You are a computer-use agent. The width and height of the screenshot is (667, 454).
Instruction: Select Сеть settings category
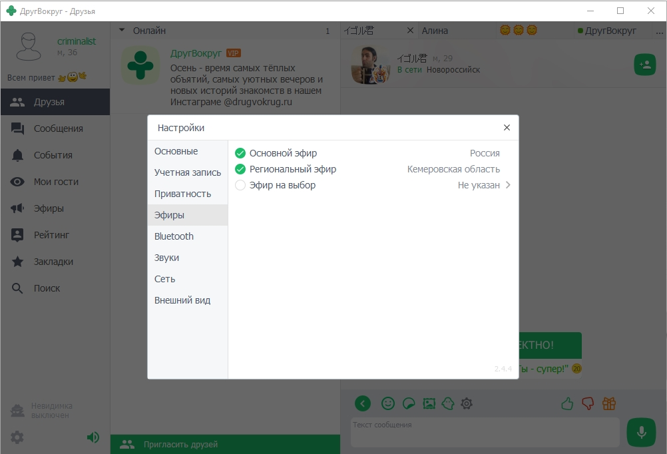188,279
